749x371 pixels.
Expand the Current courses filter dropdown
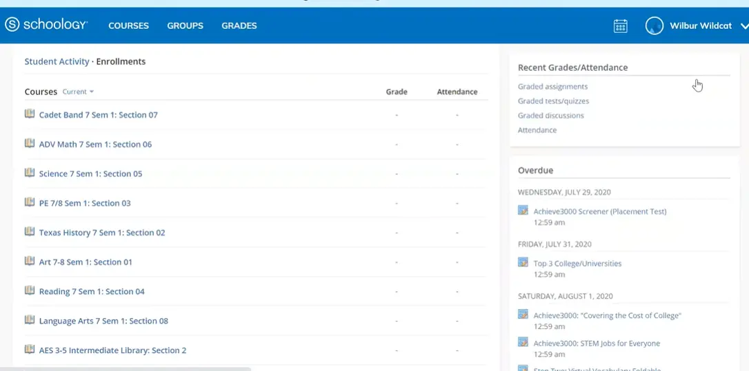78,92
